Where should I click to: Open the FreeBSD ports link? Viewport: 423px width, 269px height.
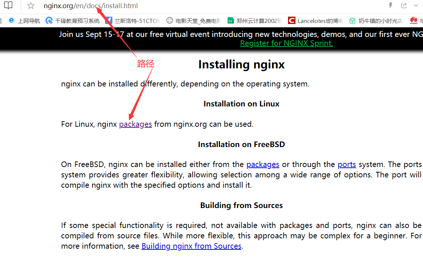pyautogui.click(x=347, y=164)
